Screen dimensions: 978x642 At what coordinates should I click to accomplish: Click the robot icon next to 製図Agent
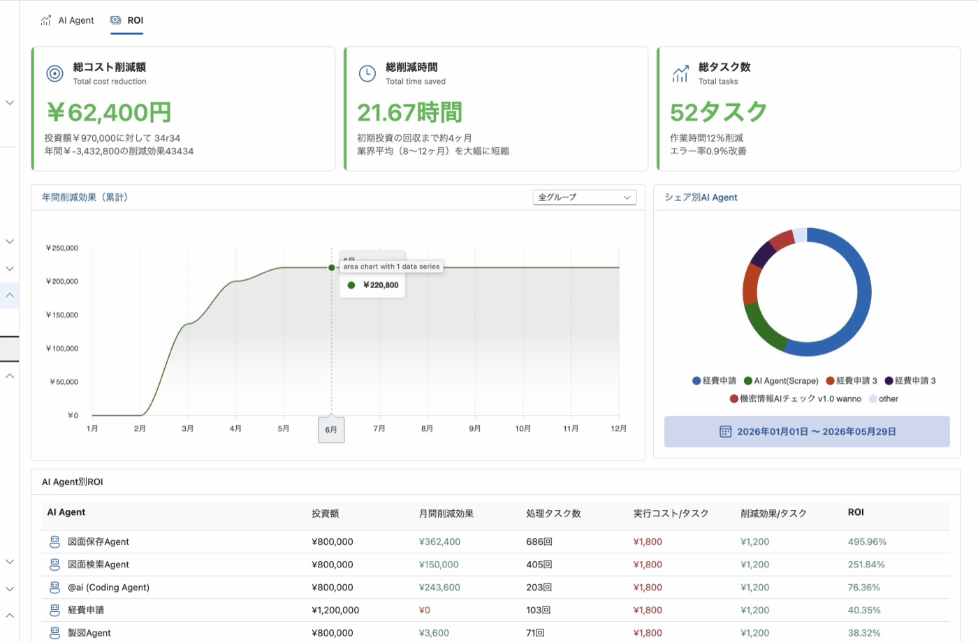54,633
